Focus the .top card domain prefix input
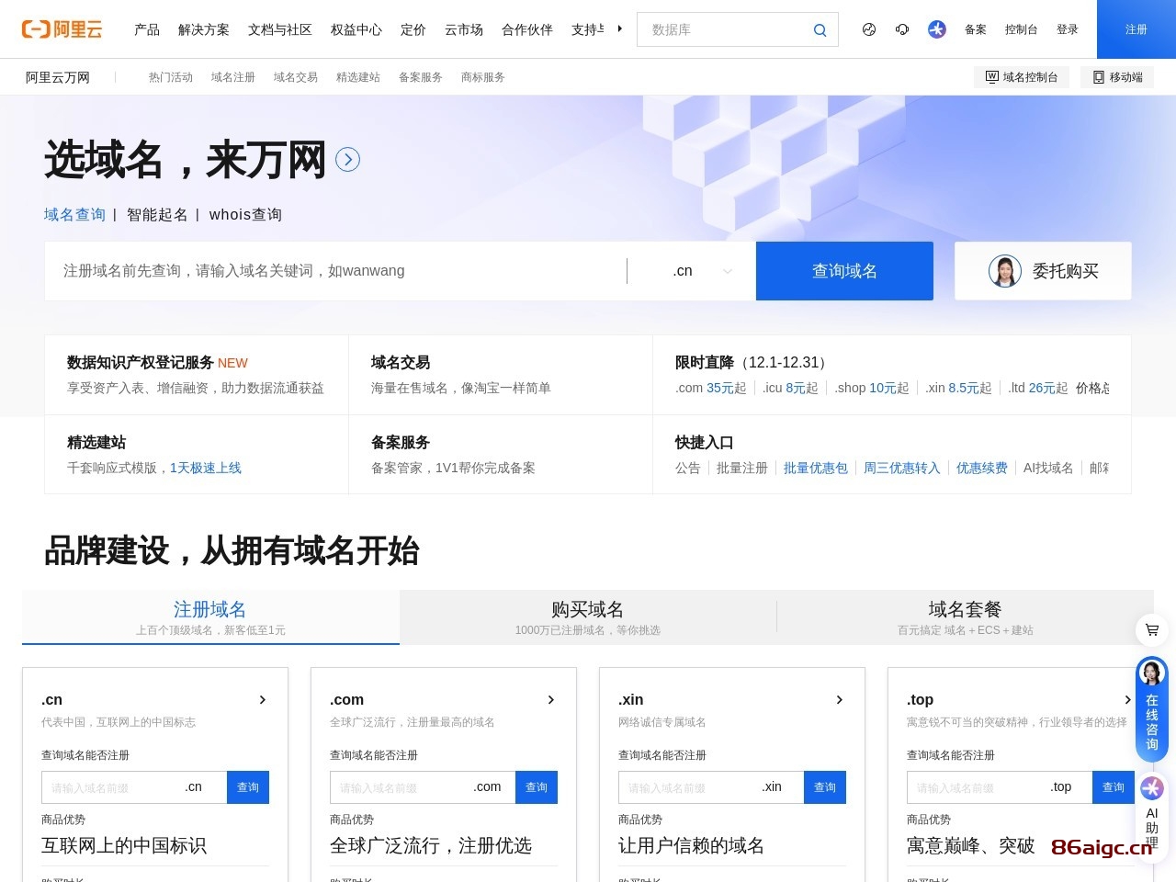 tap(976, 787)
